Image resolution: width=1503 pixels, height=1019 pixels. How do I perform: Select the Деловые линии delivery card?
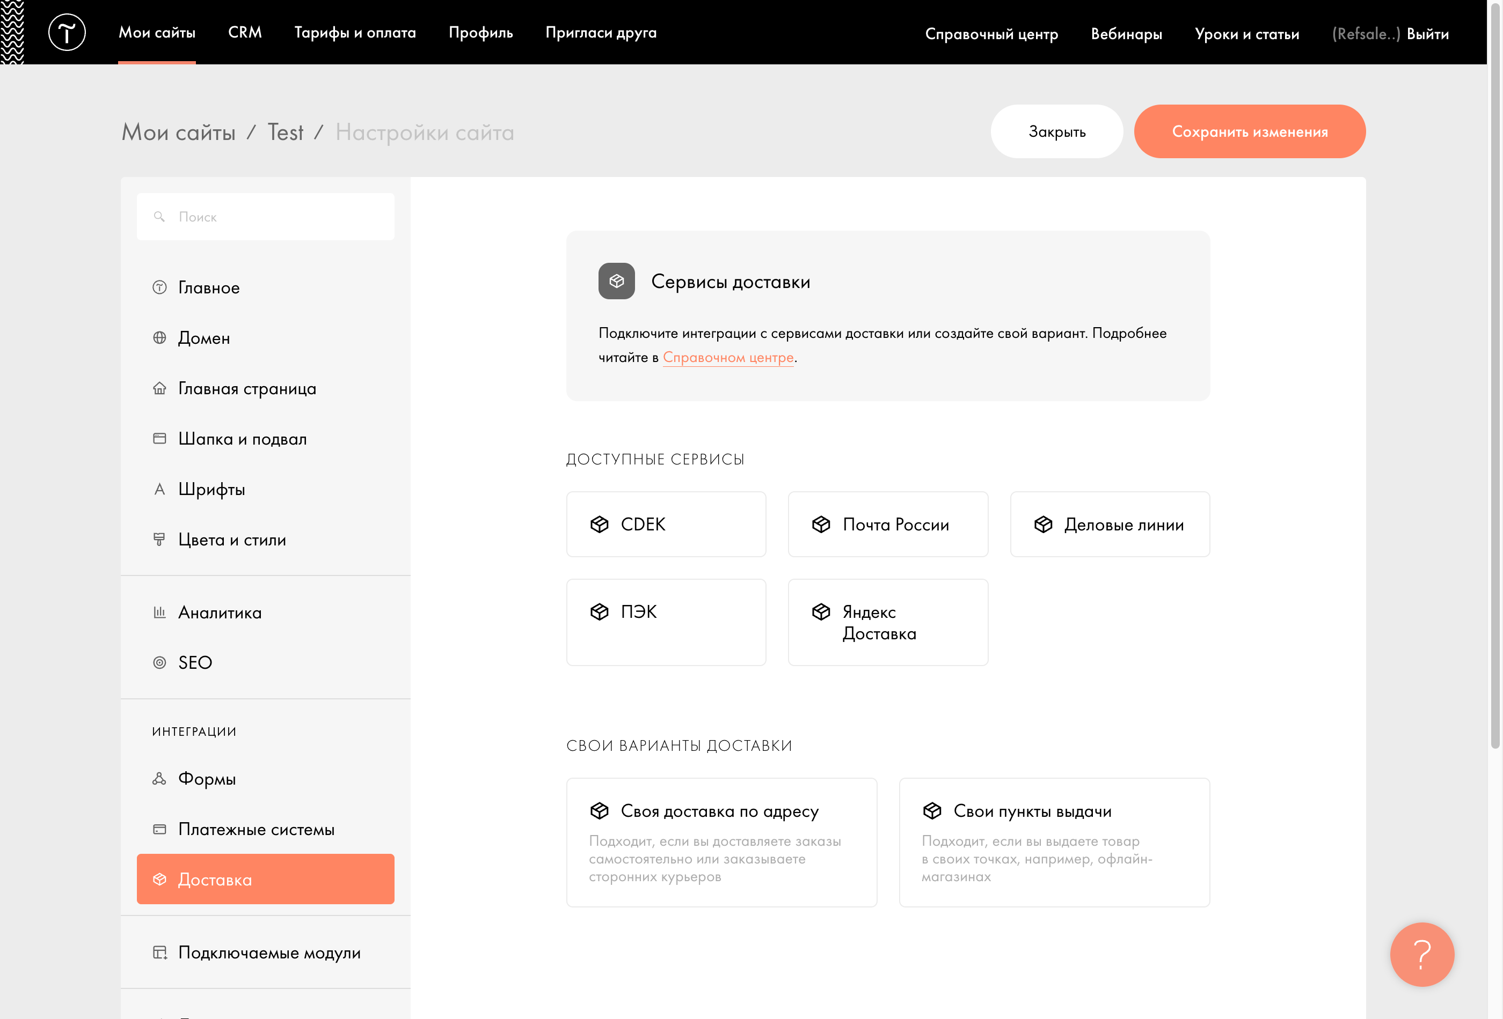(1110, 524)
